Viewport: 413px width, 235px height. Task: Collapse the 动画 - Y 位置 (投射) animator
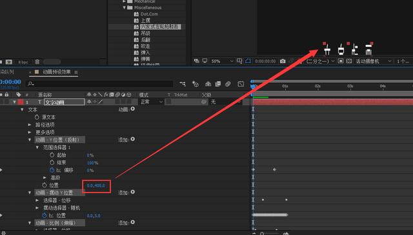click(x=30, y=140)
